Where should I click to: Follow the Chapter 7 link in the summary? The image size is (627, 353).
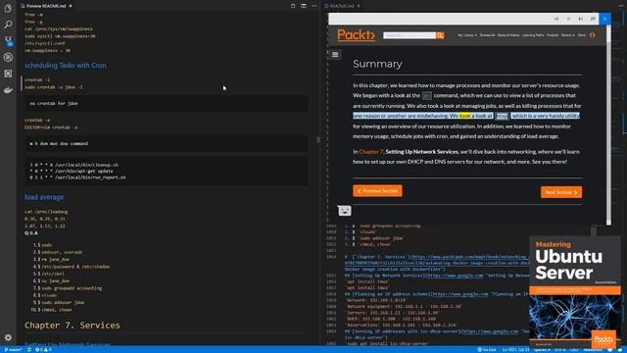click(371, 152)
